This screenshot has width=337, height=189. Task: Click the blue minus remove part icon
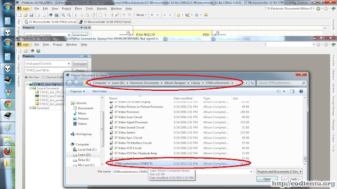pyautogui.click(x=157, y=15)
